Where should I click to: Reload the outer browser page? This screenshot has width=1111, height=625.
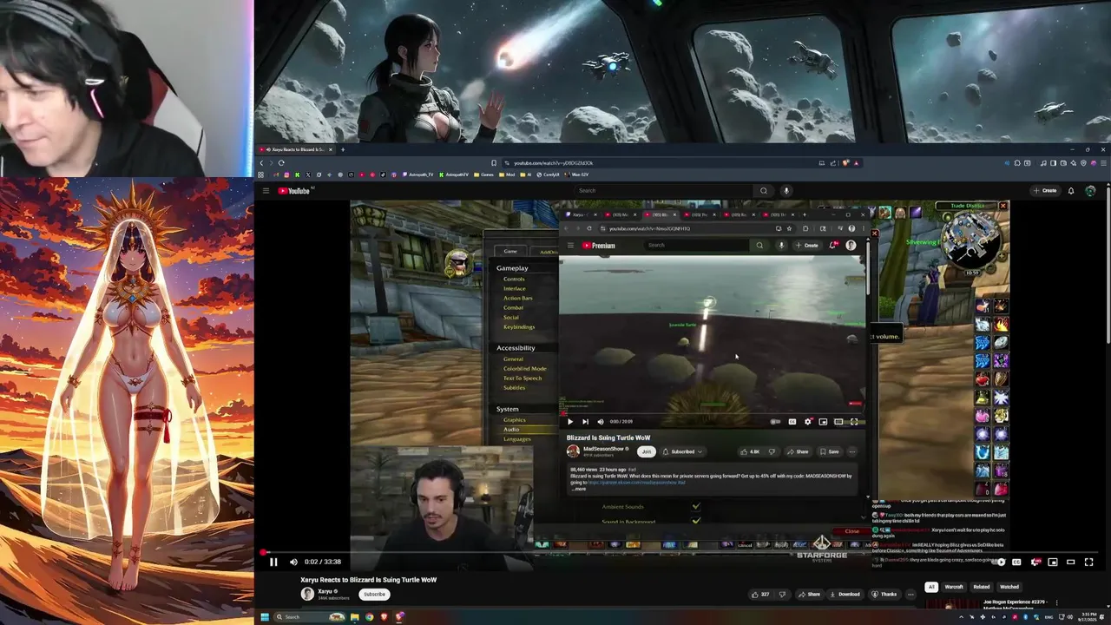(281, 163)
